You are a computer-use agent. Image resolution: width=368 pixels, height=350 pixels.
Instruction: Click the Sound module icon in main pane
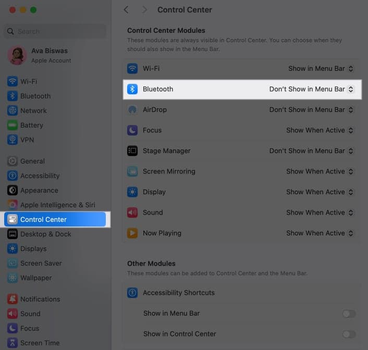tap(132, 213)
